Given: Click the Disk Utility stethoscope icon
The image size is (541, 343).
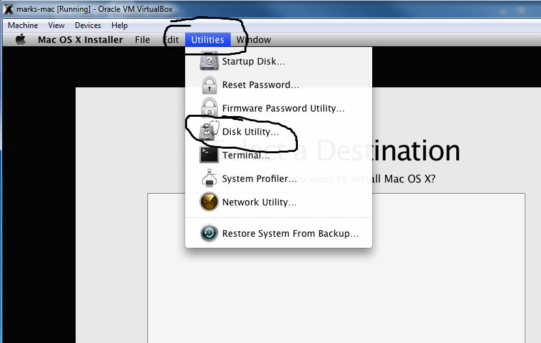Looking at the screenshot, I should [209, 131].
